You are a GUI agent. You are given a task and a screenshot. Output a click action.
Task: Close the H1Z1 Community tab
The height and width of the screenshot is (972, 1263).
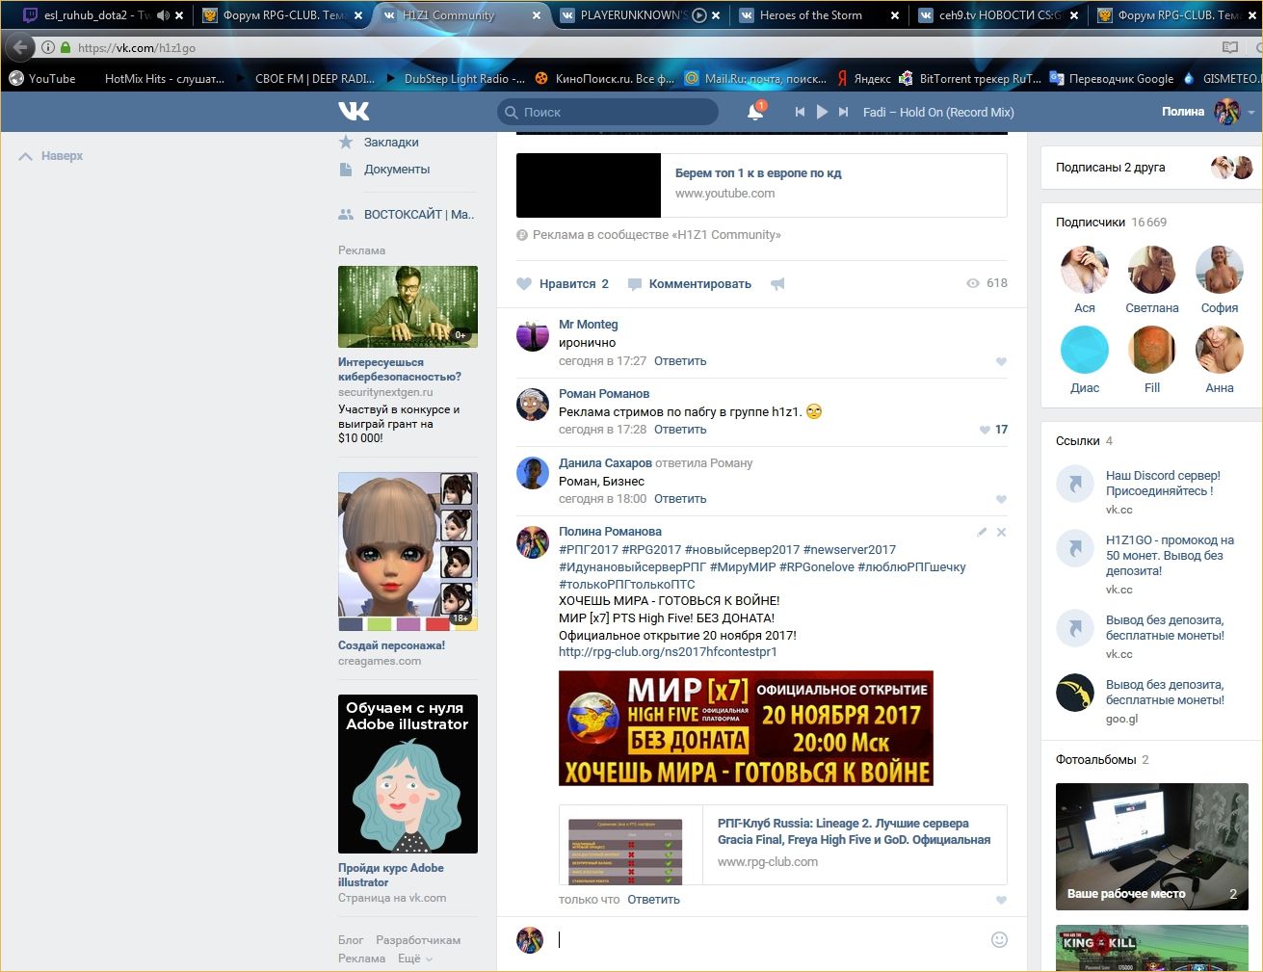click(x=538, y=15)
